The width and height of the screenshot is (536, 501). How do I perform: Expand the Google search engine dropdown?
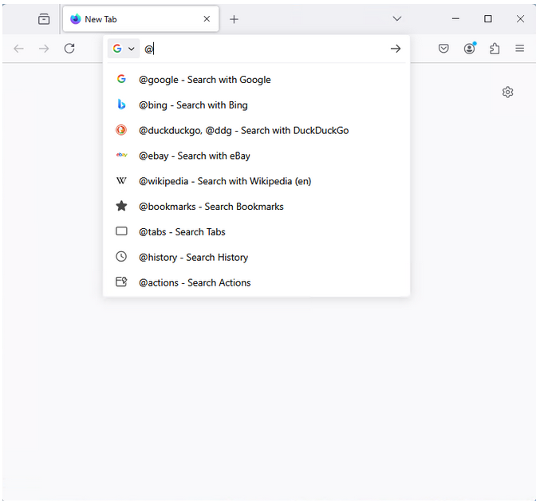pyautogui.click(x=124, y=49)
